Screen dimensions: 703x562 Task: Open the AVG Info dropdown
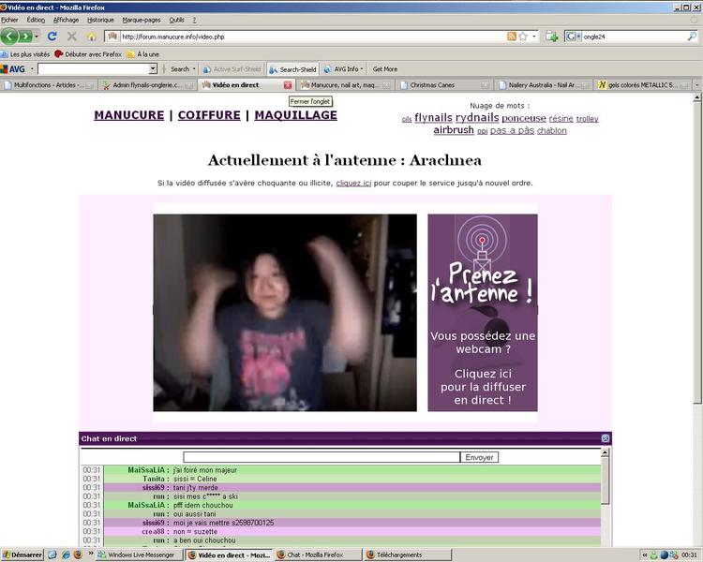tap(345, 68)
